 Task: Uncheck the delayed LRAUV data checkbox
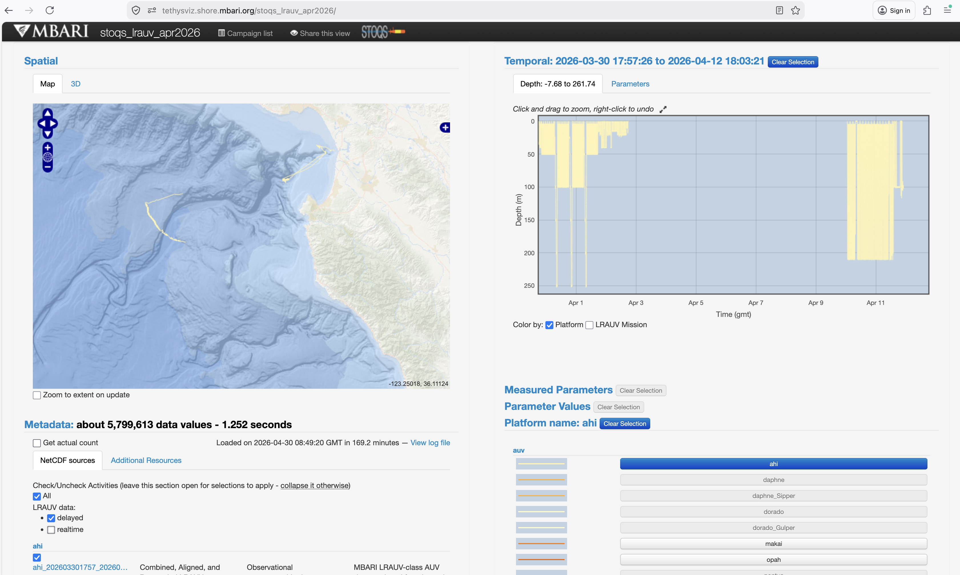[51, 518]
